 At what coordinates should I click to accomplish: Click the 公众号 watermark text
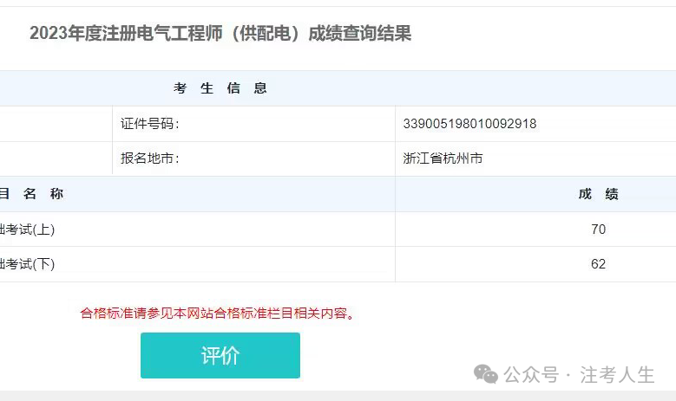[531, 375]
